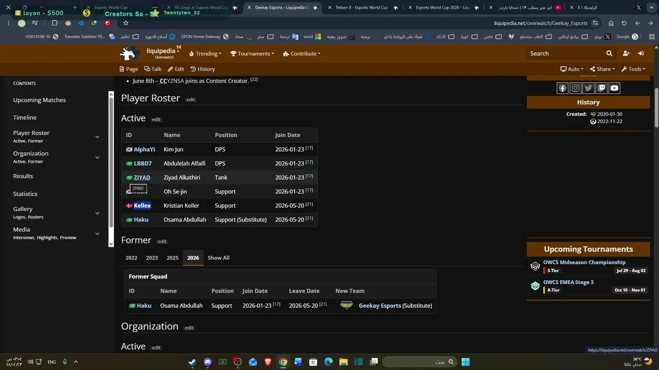The width and height of the screenshot is (659, 370).
Task: Click the browser address bar URL
Action: [541, 23]
